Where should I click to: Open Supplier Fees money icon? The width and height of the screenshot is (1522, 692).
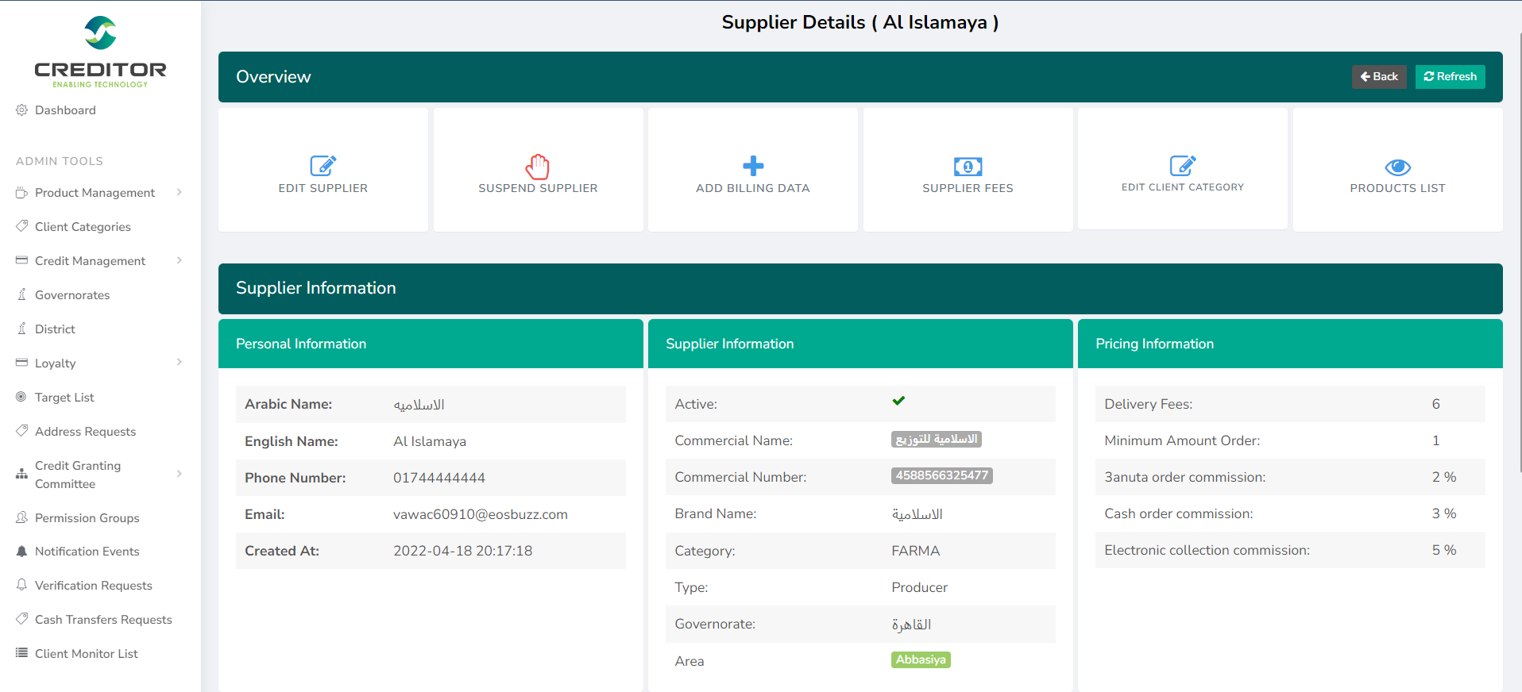pyautogui.click(x=968, y=166)
